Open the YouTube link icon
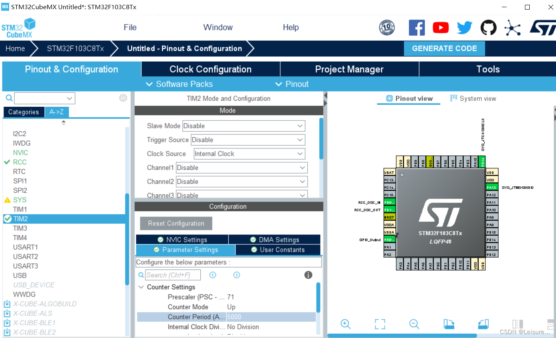Viewport: 556px width, 338px height. (440, 27)
